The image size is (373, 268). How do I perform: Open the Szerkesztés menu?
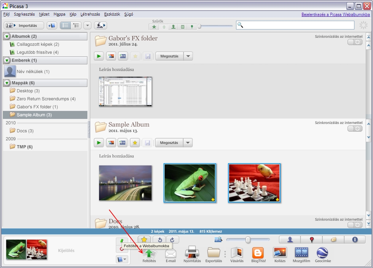coord(24,14)
